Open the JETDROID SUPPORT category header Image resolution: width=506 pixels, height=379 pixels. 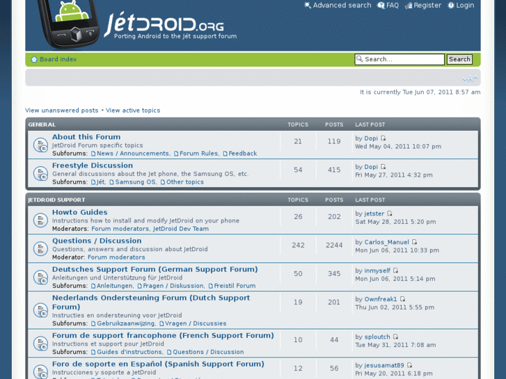[56, 200]
